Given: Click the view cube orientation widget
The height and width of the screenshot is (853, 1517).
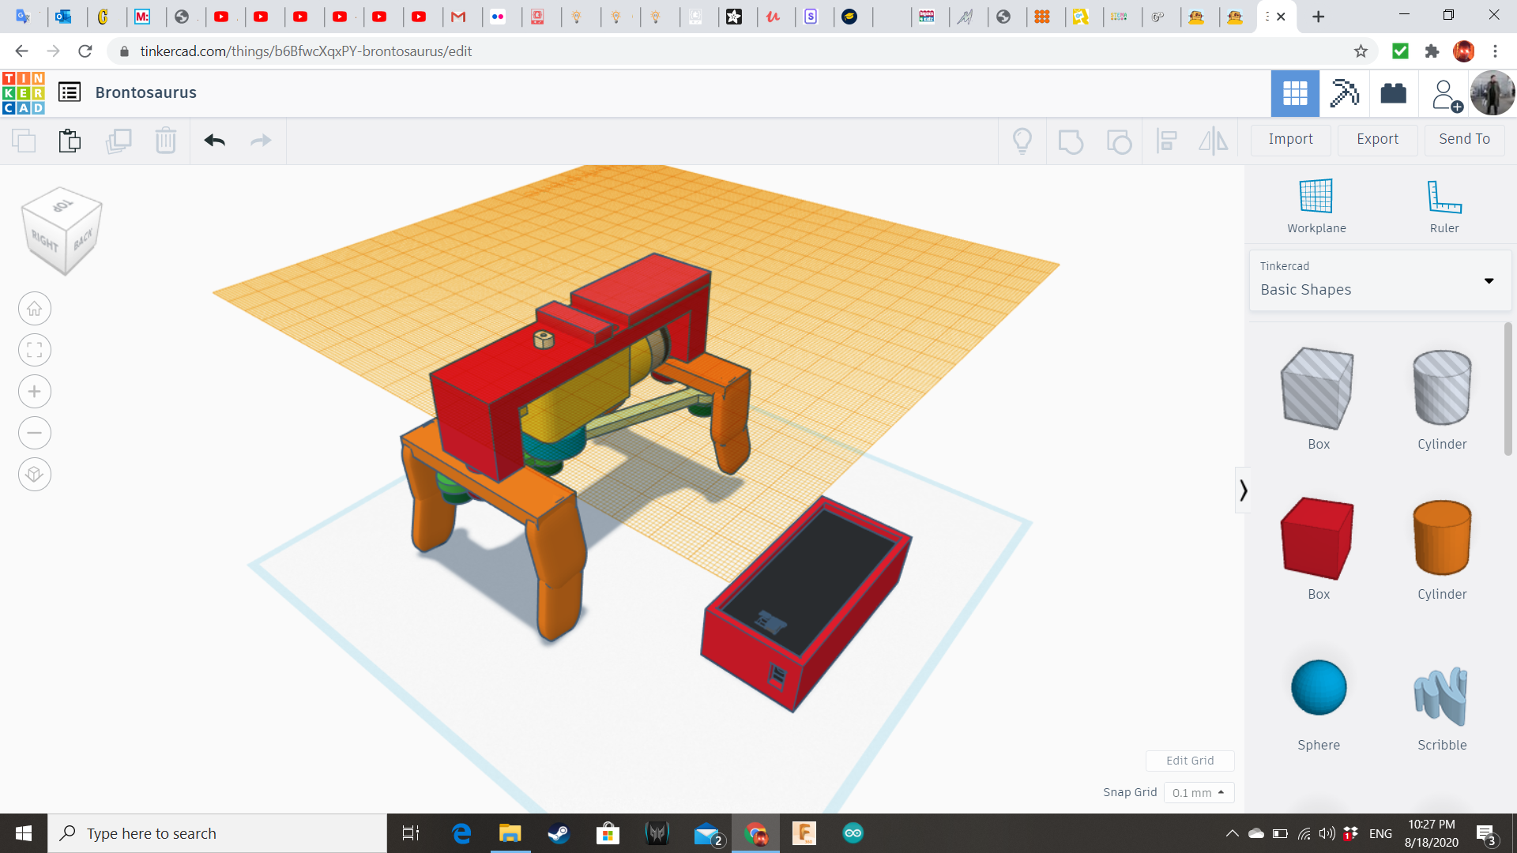Looking at the screenshot, I should (x=62, y=230).
